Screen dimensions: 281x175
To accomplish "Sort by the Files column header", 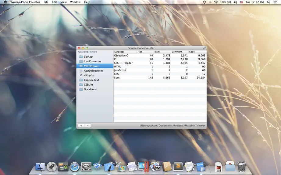I will click(145, 52).
